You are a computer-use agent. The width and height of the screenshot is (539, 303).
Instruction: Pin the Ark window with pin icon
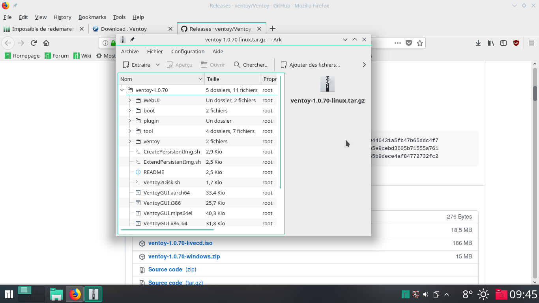tap(132, 39)
